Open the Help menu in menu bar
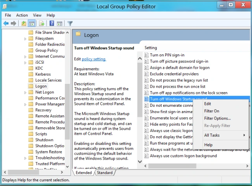The height and width of the screenshot is (186, 252). (x=51, y=15)
